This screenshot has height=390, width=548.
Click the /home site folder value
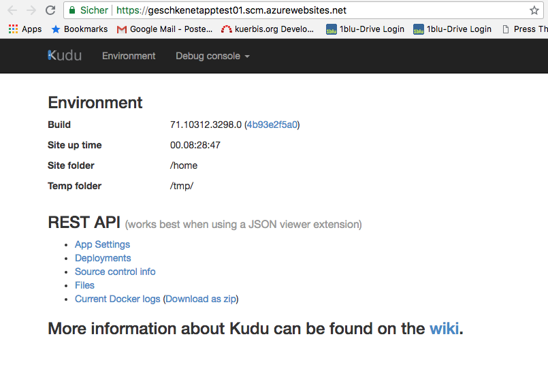coord(184,165)
